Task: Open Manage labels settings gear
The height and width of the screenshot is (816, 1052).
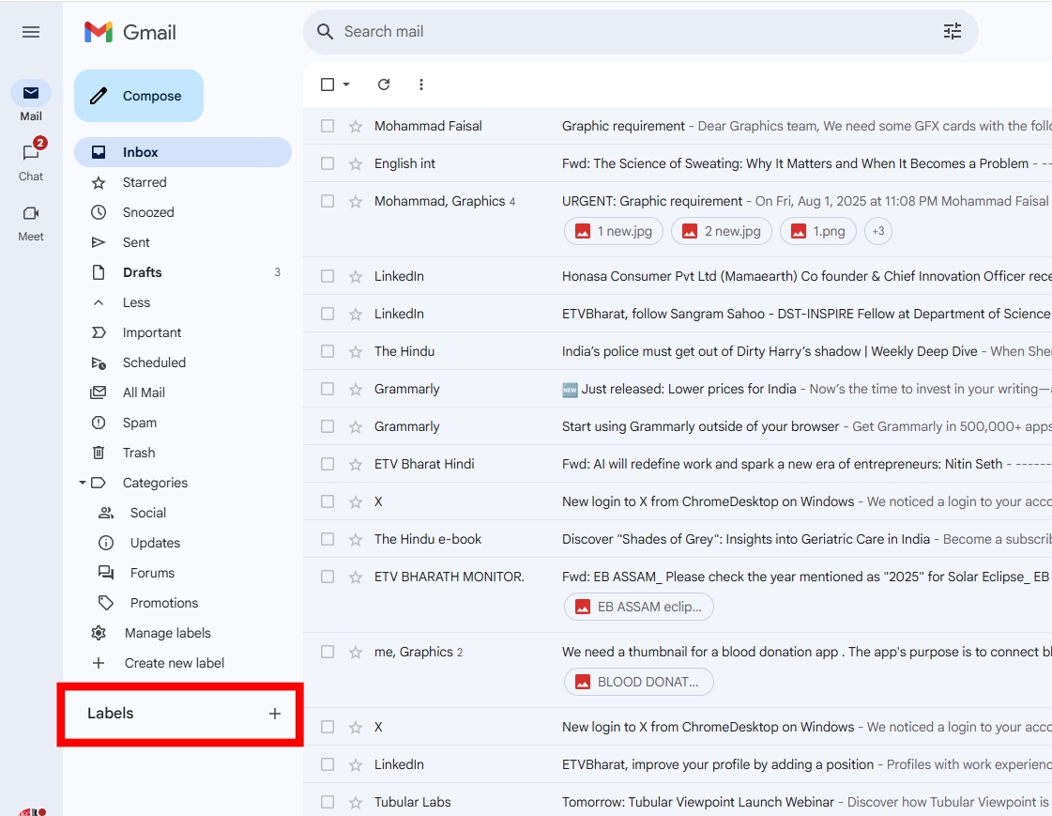Action: 99,632
